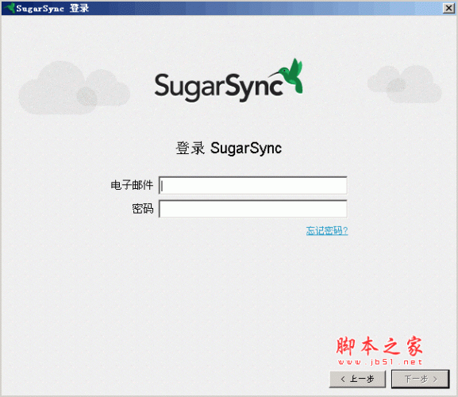458x397 pixels.
Task: Open the 忘记密码? link
Action: pos(327,231)
